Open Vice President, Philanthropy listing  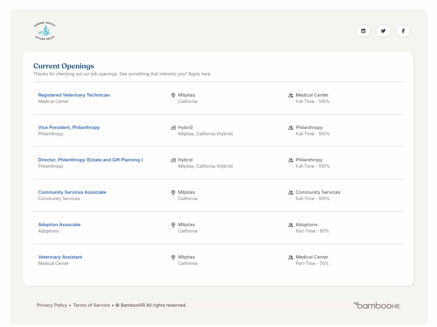69,127
